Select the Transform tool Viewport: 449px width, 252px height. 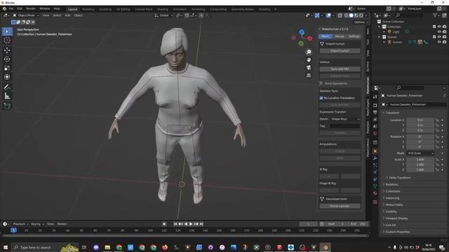click(x=7, y=77)
